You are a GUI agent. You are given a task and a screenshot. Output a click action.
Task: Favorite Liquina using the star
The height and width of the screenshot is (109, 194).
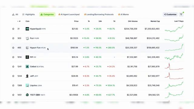point(13,85)
